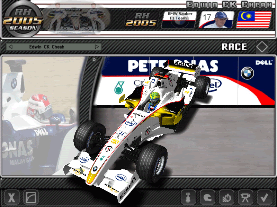Open the options graph icon
Viewport: 277px width, 207px height.
pos(30,198)
